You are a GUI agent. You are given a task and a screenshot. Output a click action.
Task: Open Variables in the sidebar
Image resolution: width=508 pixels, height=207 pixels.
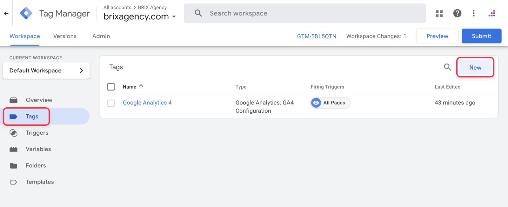point(38,149)
